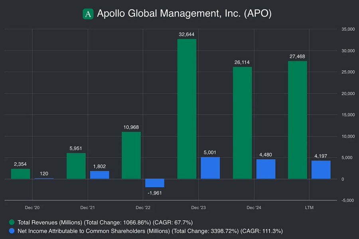Click the '20,000' y-axis tick label

click(348, 93)
